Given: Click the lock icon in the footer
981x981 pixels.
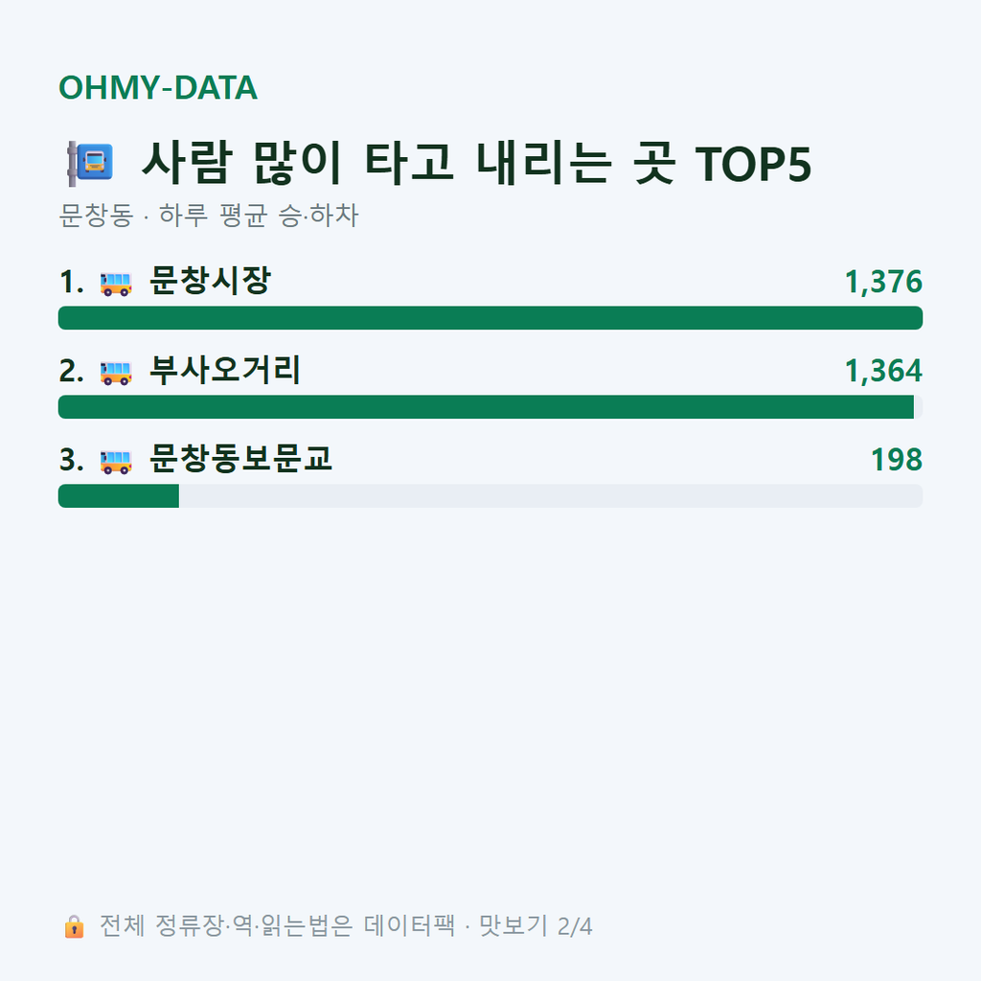Looking at the screenshot, I should coord(74,926).
